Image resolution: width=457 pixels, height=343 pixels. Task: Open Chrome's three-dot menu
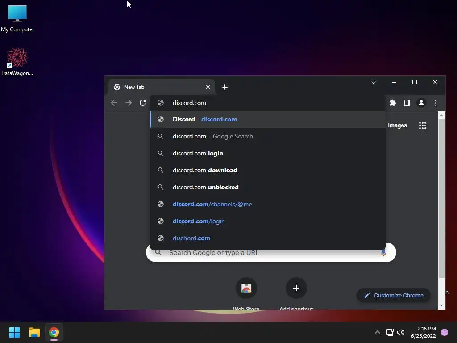pyautogui.click(x=436, y=103)
